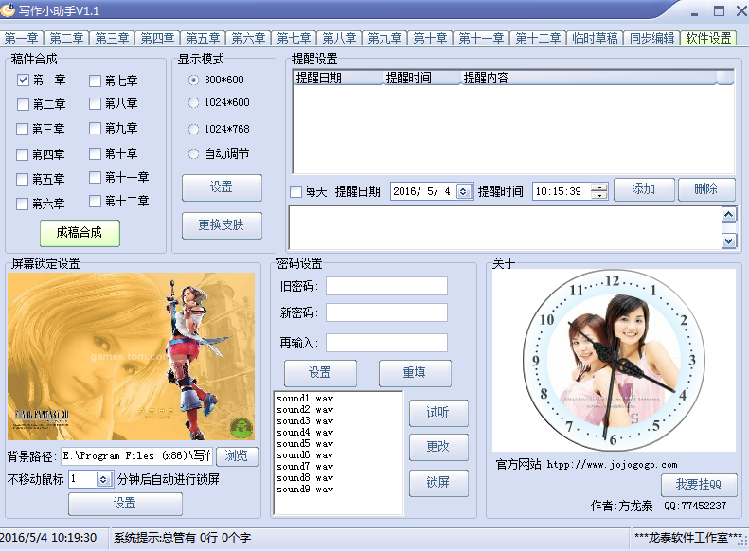Screen dimensions: 749x552
Task: Select sound7.wav in the list
Action: coord(305,467)
